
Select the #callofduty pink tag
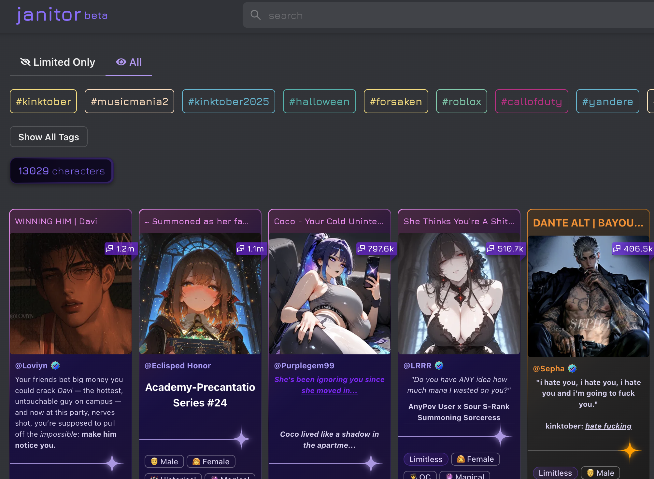click(x=531, y=102)
